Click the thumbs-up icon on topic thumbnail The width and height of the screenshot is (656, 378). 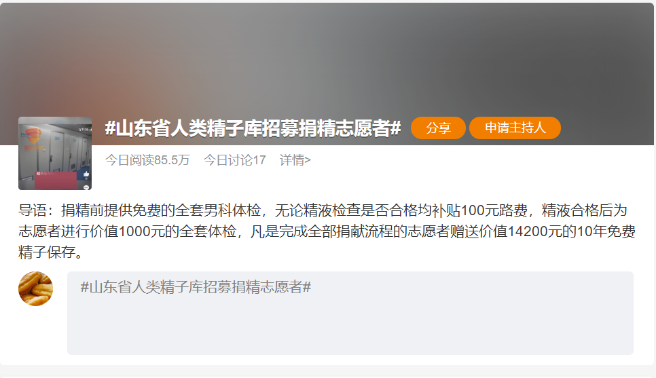click(x=86, y=174)
